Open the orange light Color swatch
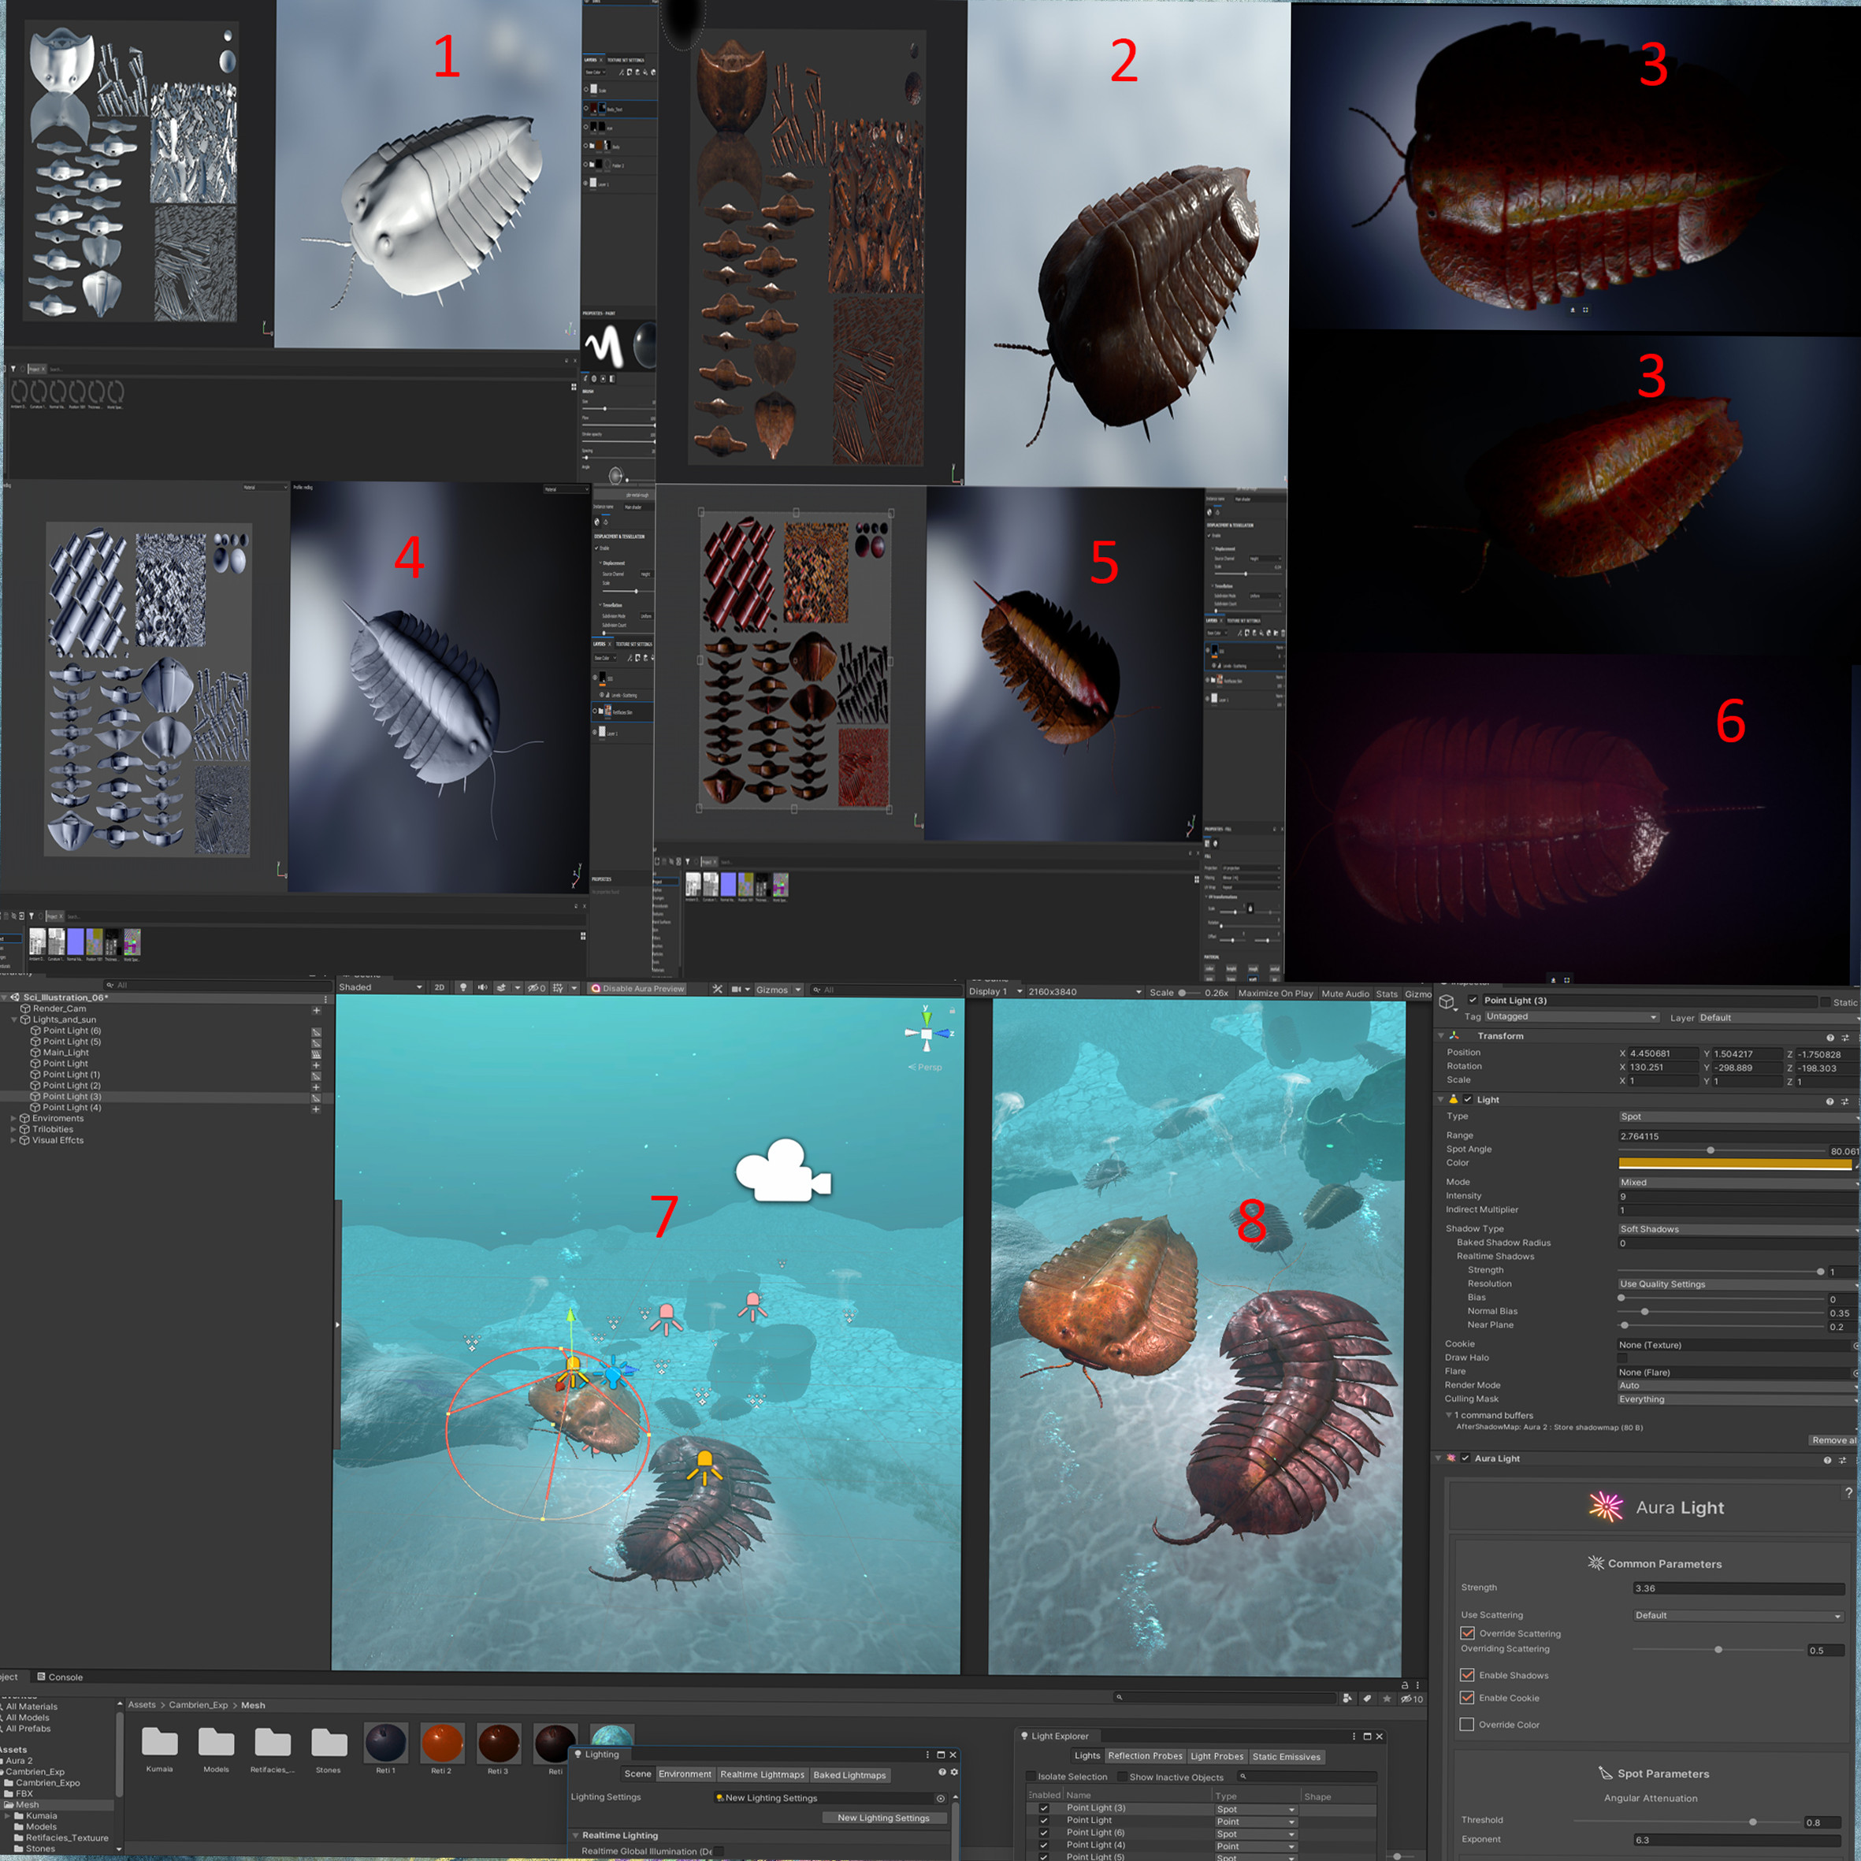Viewport: 1861px width, 1861px height. pyautogui.click(x=1734, y=1164)
